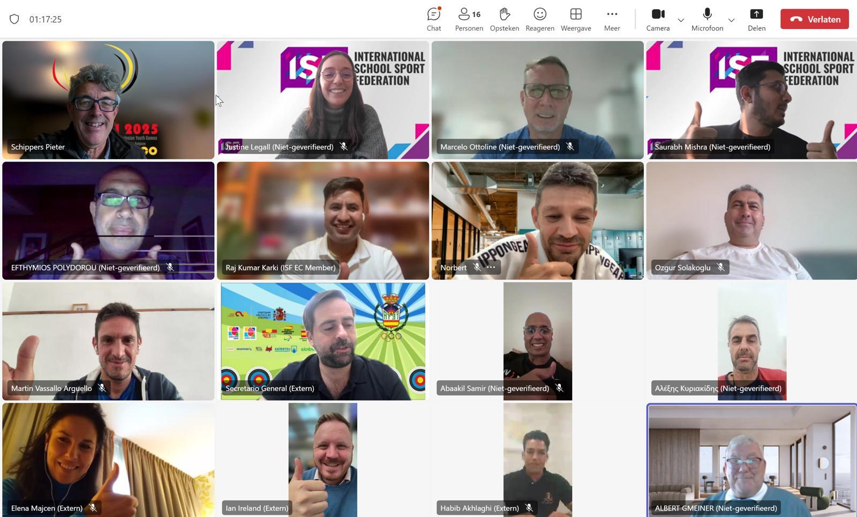
Task: Click the Secretario General name label
Action: click(269, 388)
